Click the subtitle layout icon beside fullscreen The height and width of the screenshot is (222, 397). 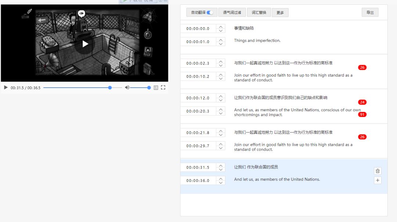pos(156,88)
